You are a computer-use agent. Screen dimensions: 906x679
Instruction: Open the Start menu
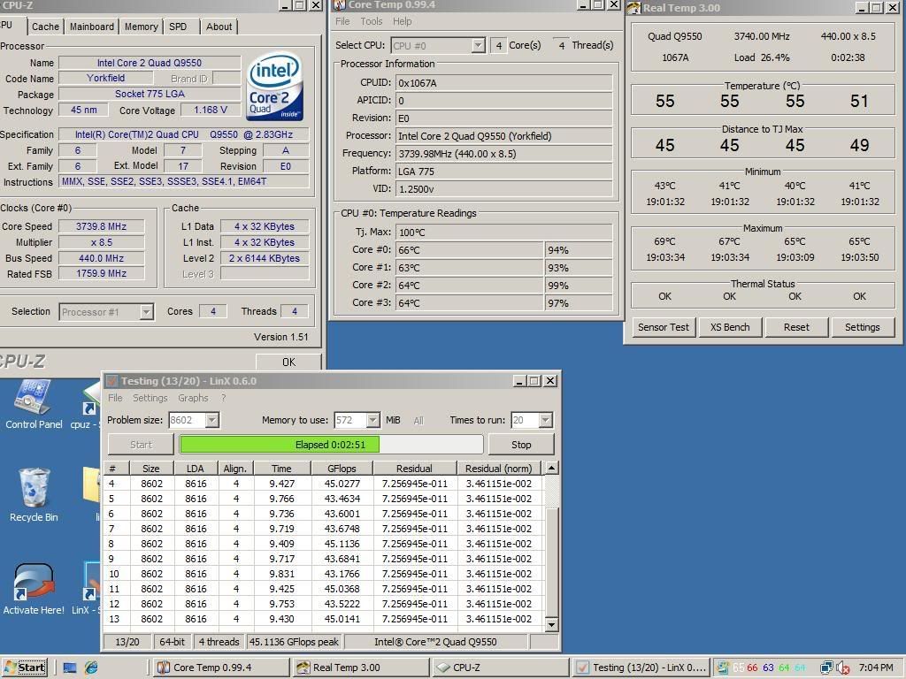tap(24, 668)
